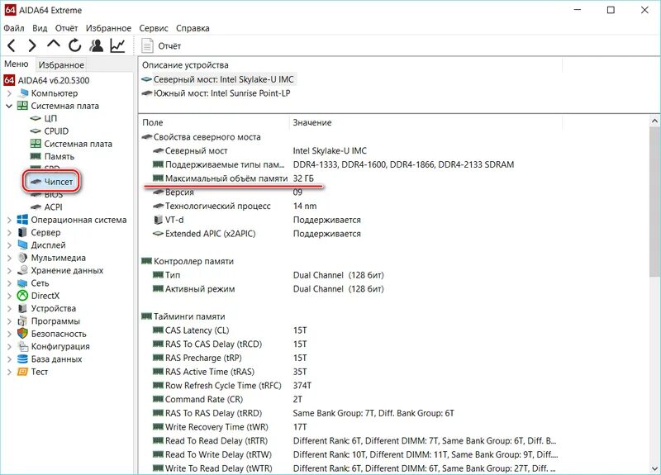Click the Программы icon
Screen dimensions: 661x475
22,321
